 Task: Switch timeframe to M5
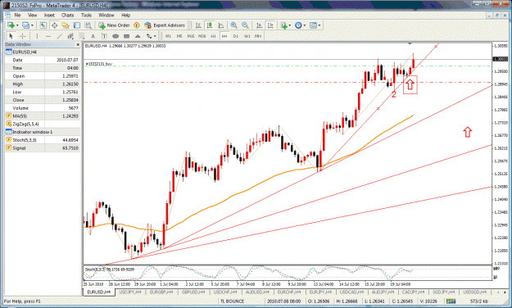[179, 36]
